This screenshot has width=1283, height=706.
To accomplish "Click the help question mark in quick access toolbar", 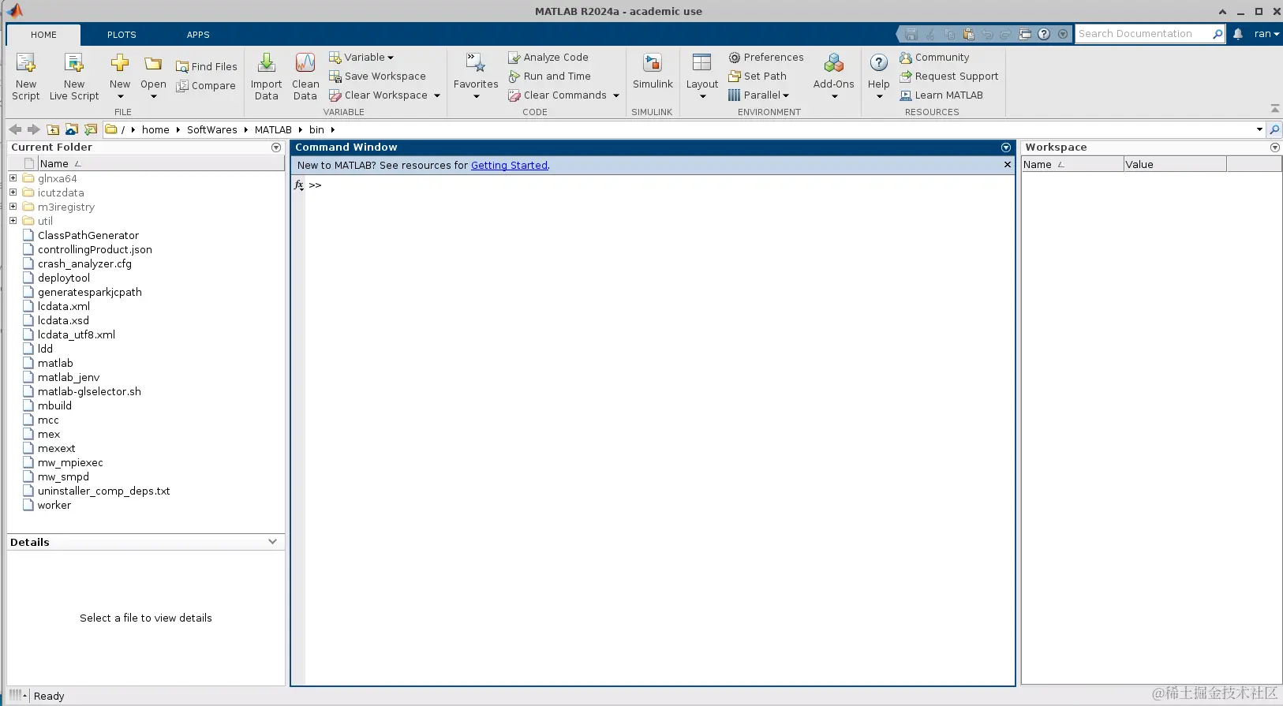I will (1044, 34).
